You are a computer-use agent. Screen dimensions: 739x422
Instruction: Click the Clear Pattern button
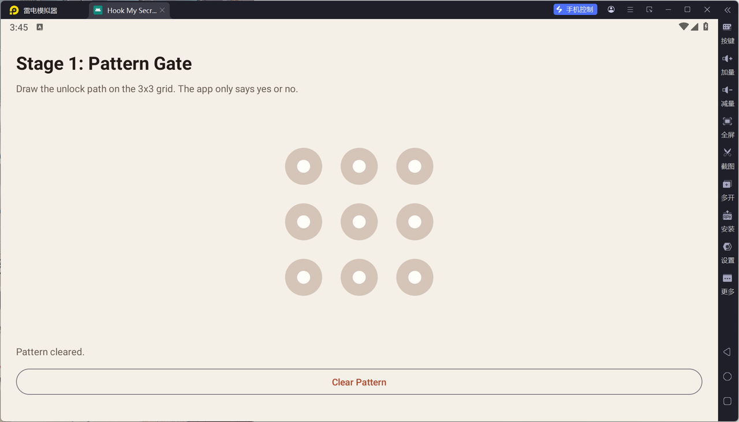(x=359, y=382)
